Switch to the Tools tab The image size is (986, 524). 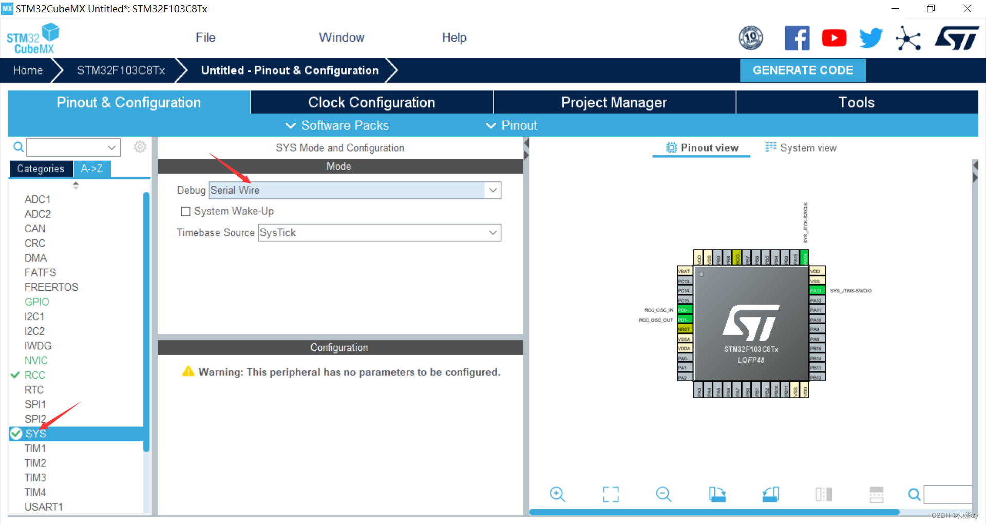coord(857,102)
